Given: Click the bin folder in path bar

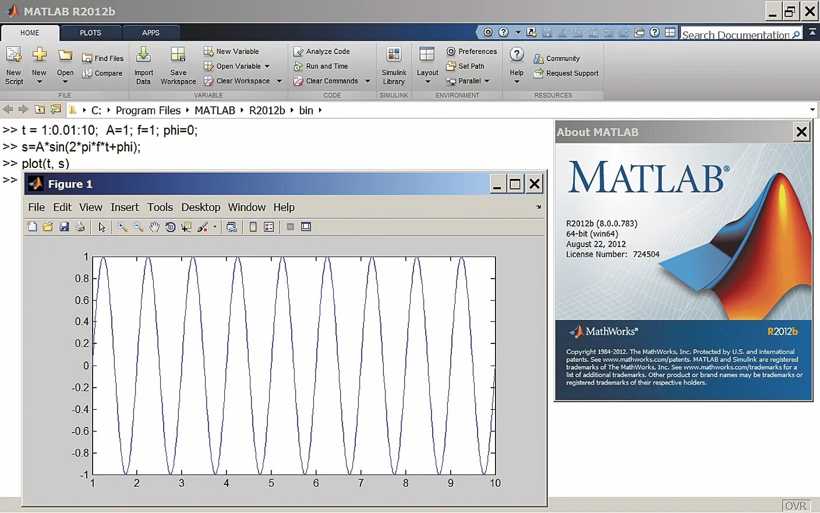Looking at the screenshot, I should pos(306,110).
